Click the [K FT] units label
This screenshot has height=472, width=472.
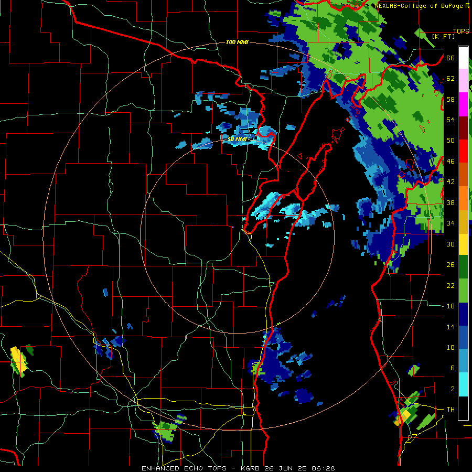click(443, 36)
